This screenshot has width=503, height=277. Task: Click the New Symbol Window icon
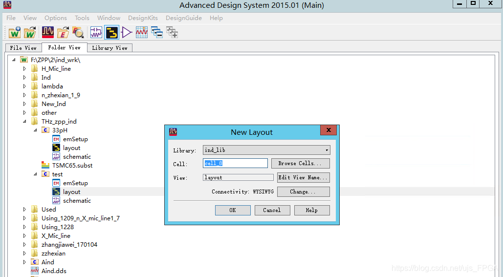click(127, 33)
